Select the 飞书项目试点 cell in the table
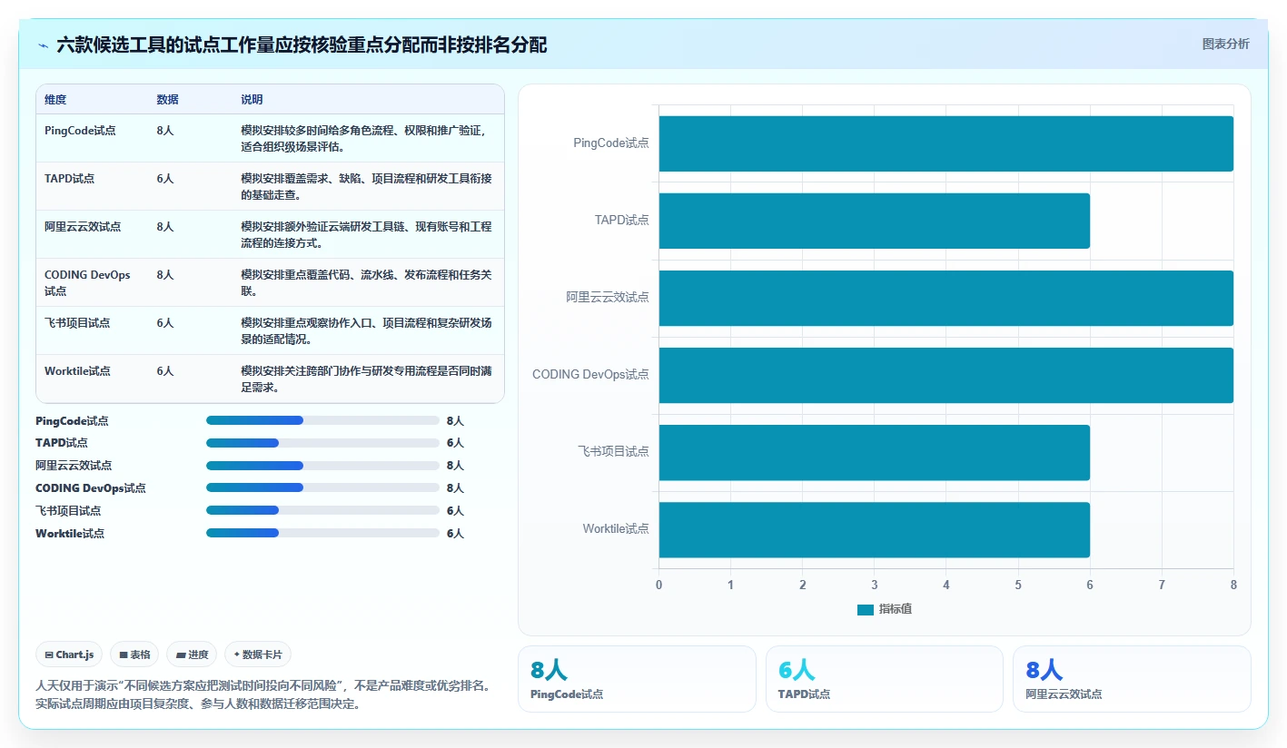 (x=77, y=323)
